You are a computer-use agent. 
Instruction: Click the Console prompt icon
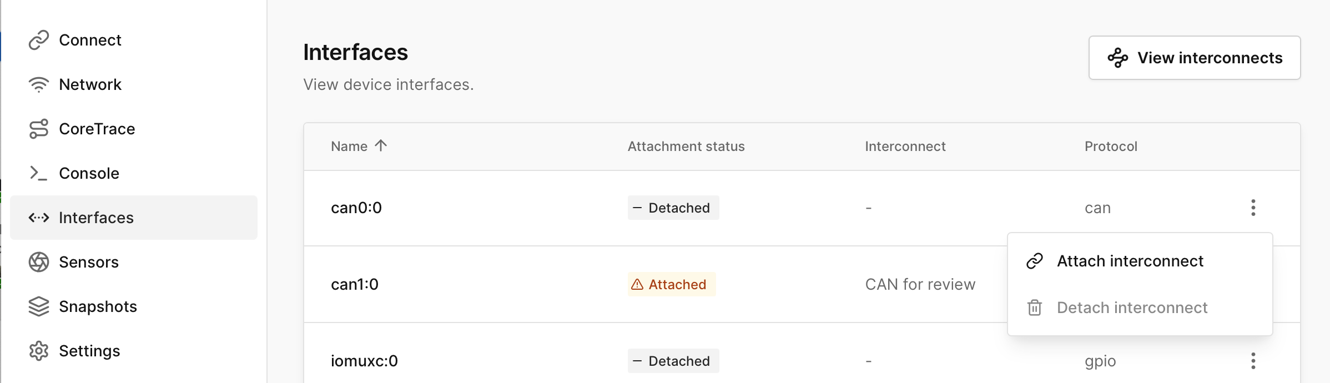click(x=39, y=173)
